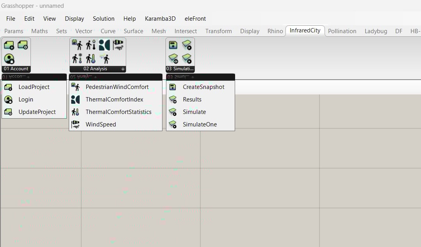This screenshot has height=247, width=421.
Task: Expand the 02 Analysis panel arrow
Action: click(123, 69)
